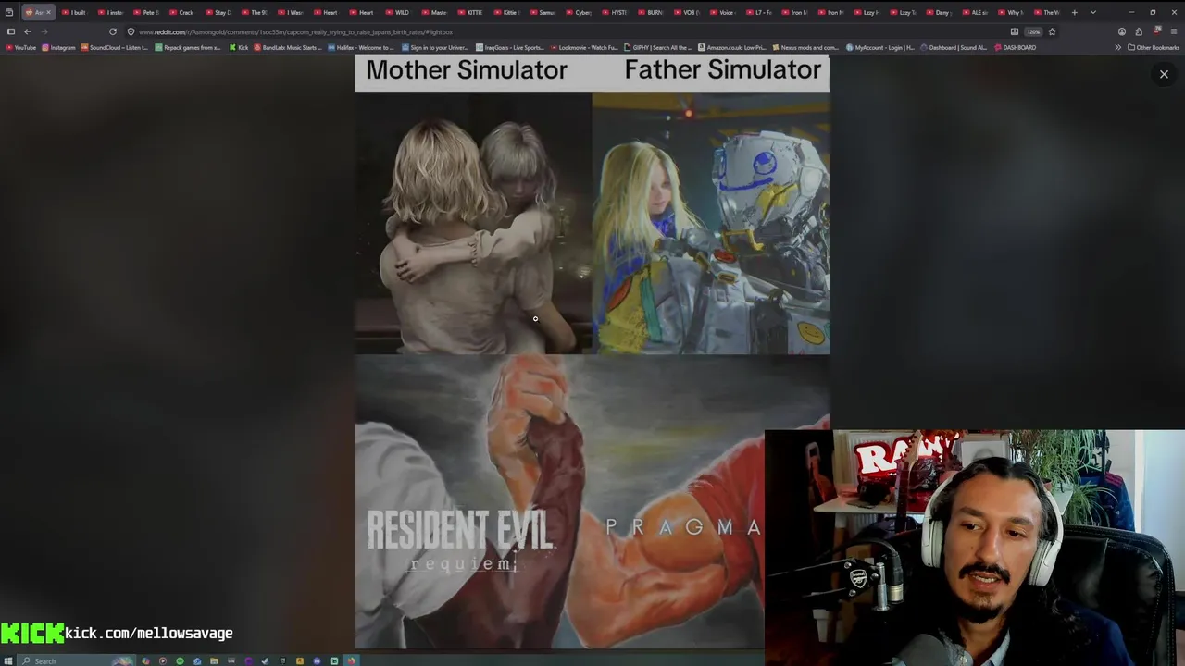The width and height of the screenshot is (1185, 666).
Task: Click the shield tracking protection icon
Action: [131, 31]
